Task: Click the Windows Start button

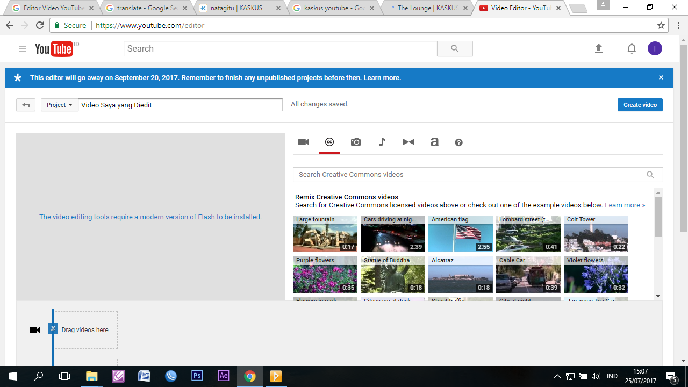Action: coord(12,376)
